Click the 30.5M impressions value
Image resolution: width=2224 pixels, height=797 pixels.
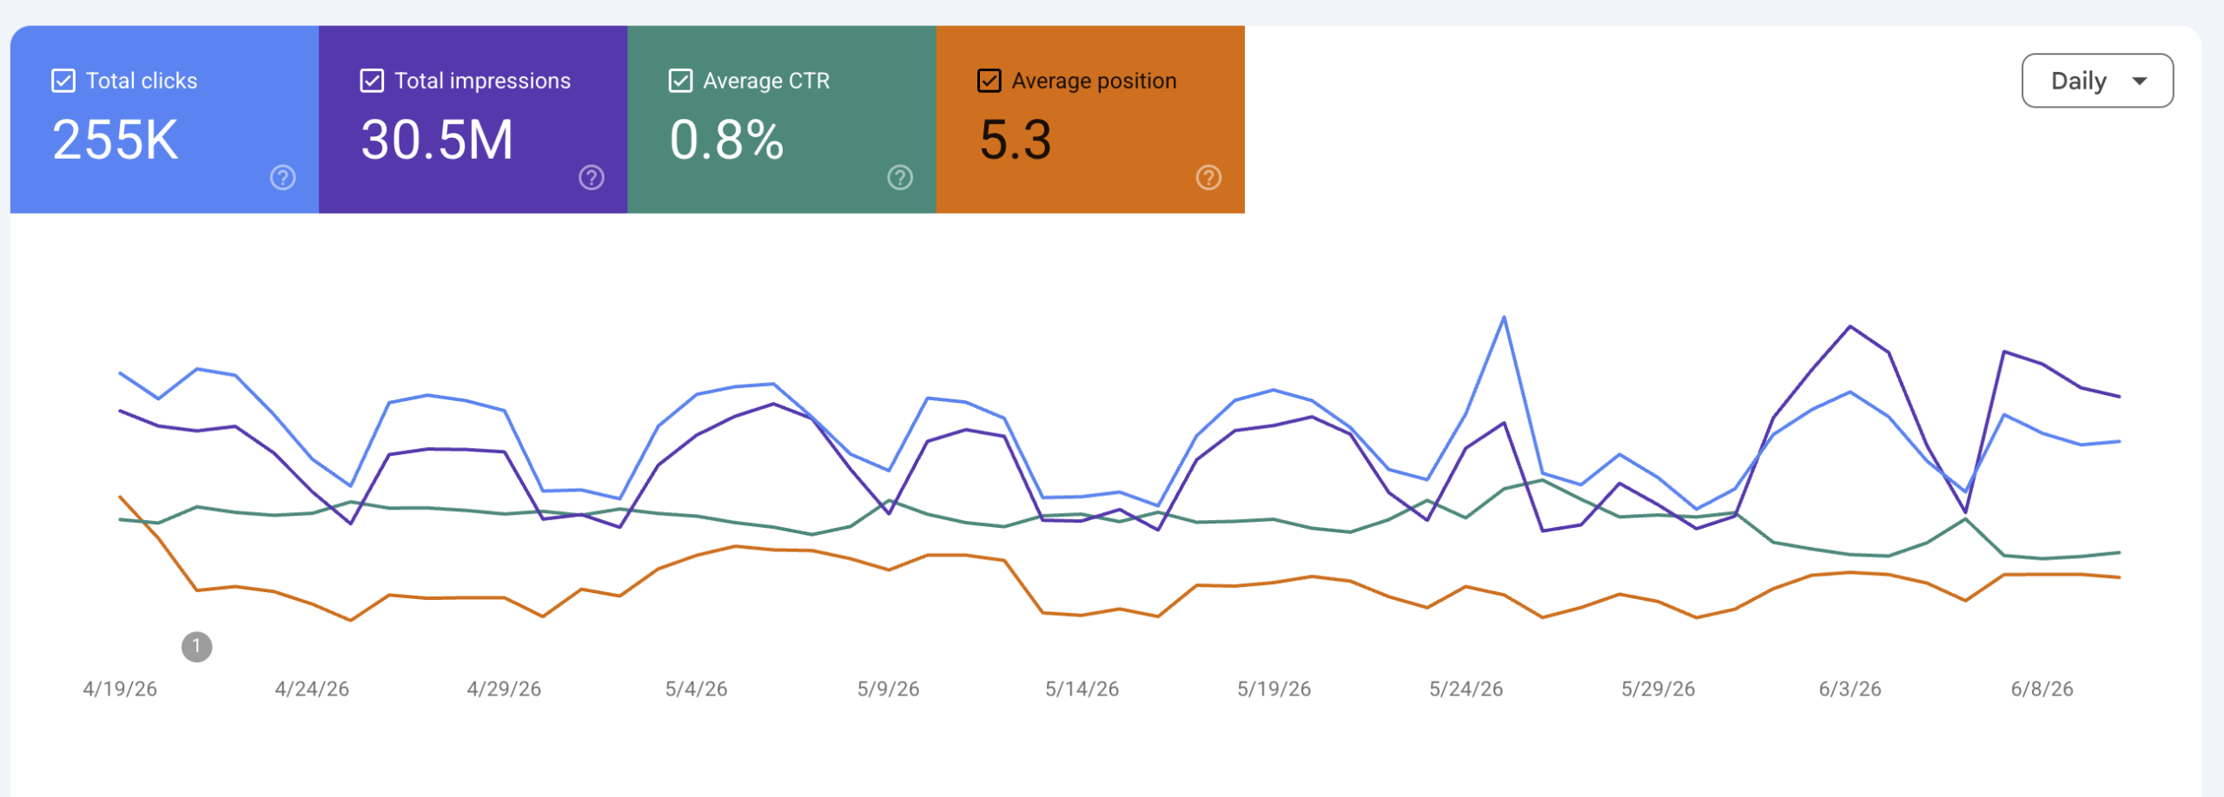point(437,140)
